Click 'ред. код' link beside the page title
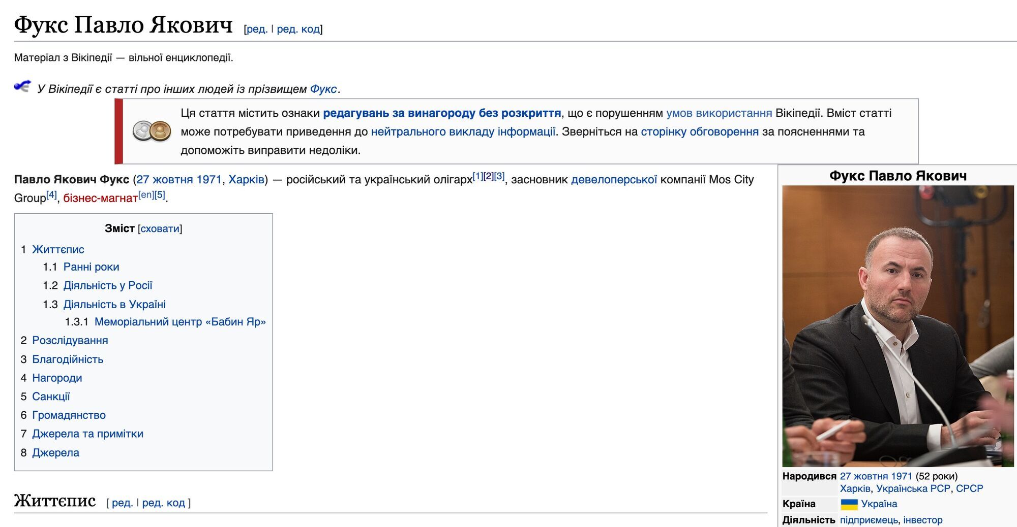Screen dimensions: 1017x527 pos(298,29)
